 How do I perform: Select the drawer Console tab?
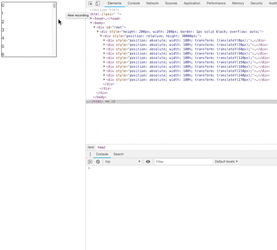pos(102,154)
